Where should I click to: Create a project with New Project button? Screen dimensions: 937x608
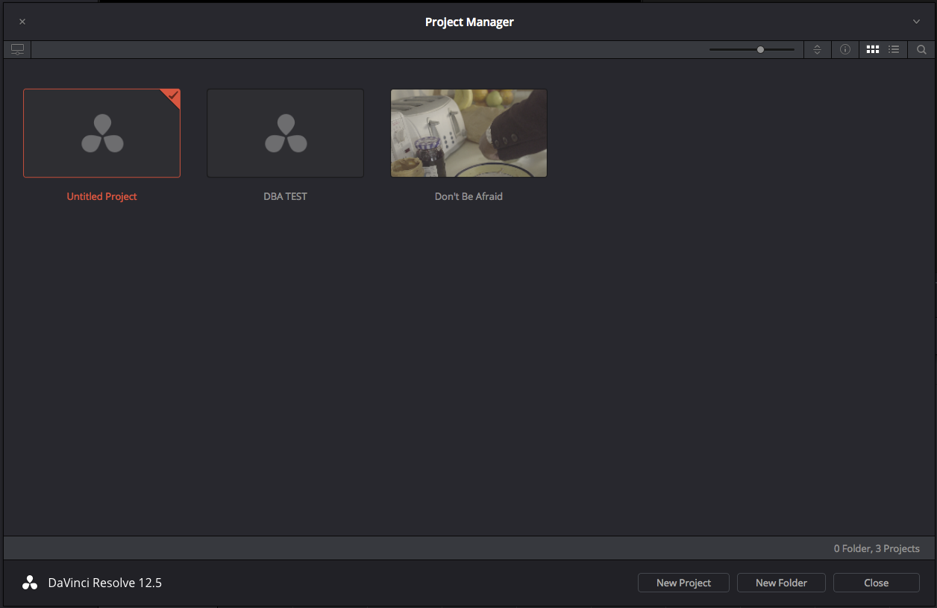(683, 583)
